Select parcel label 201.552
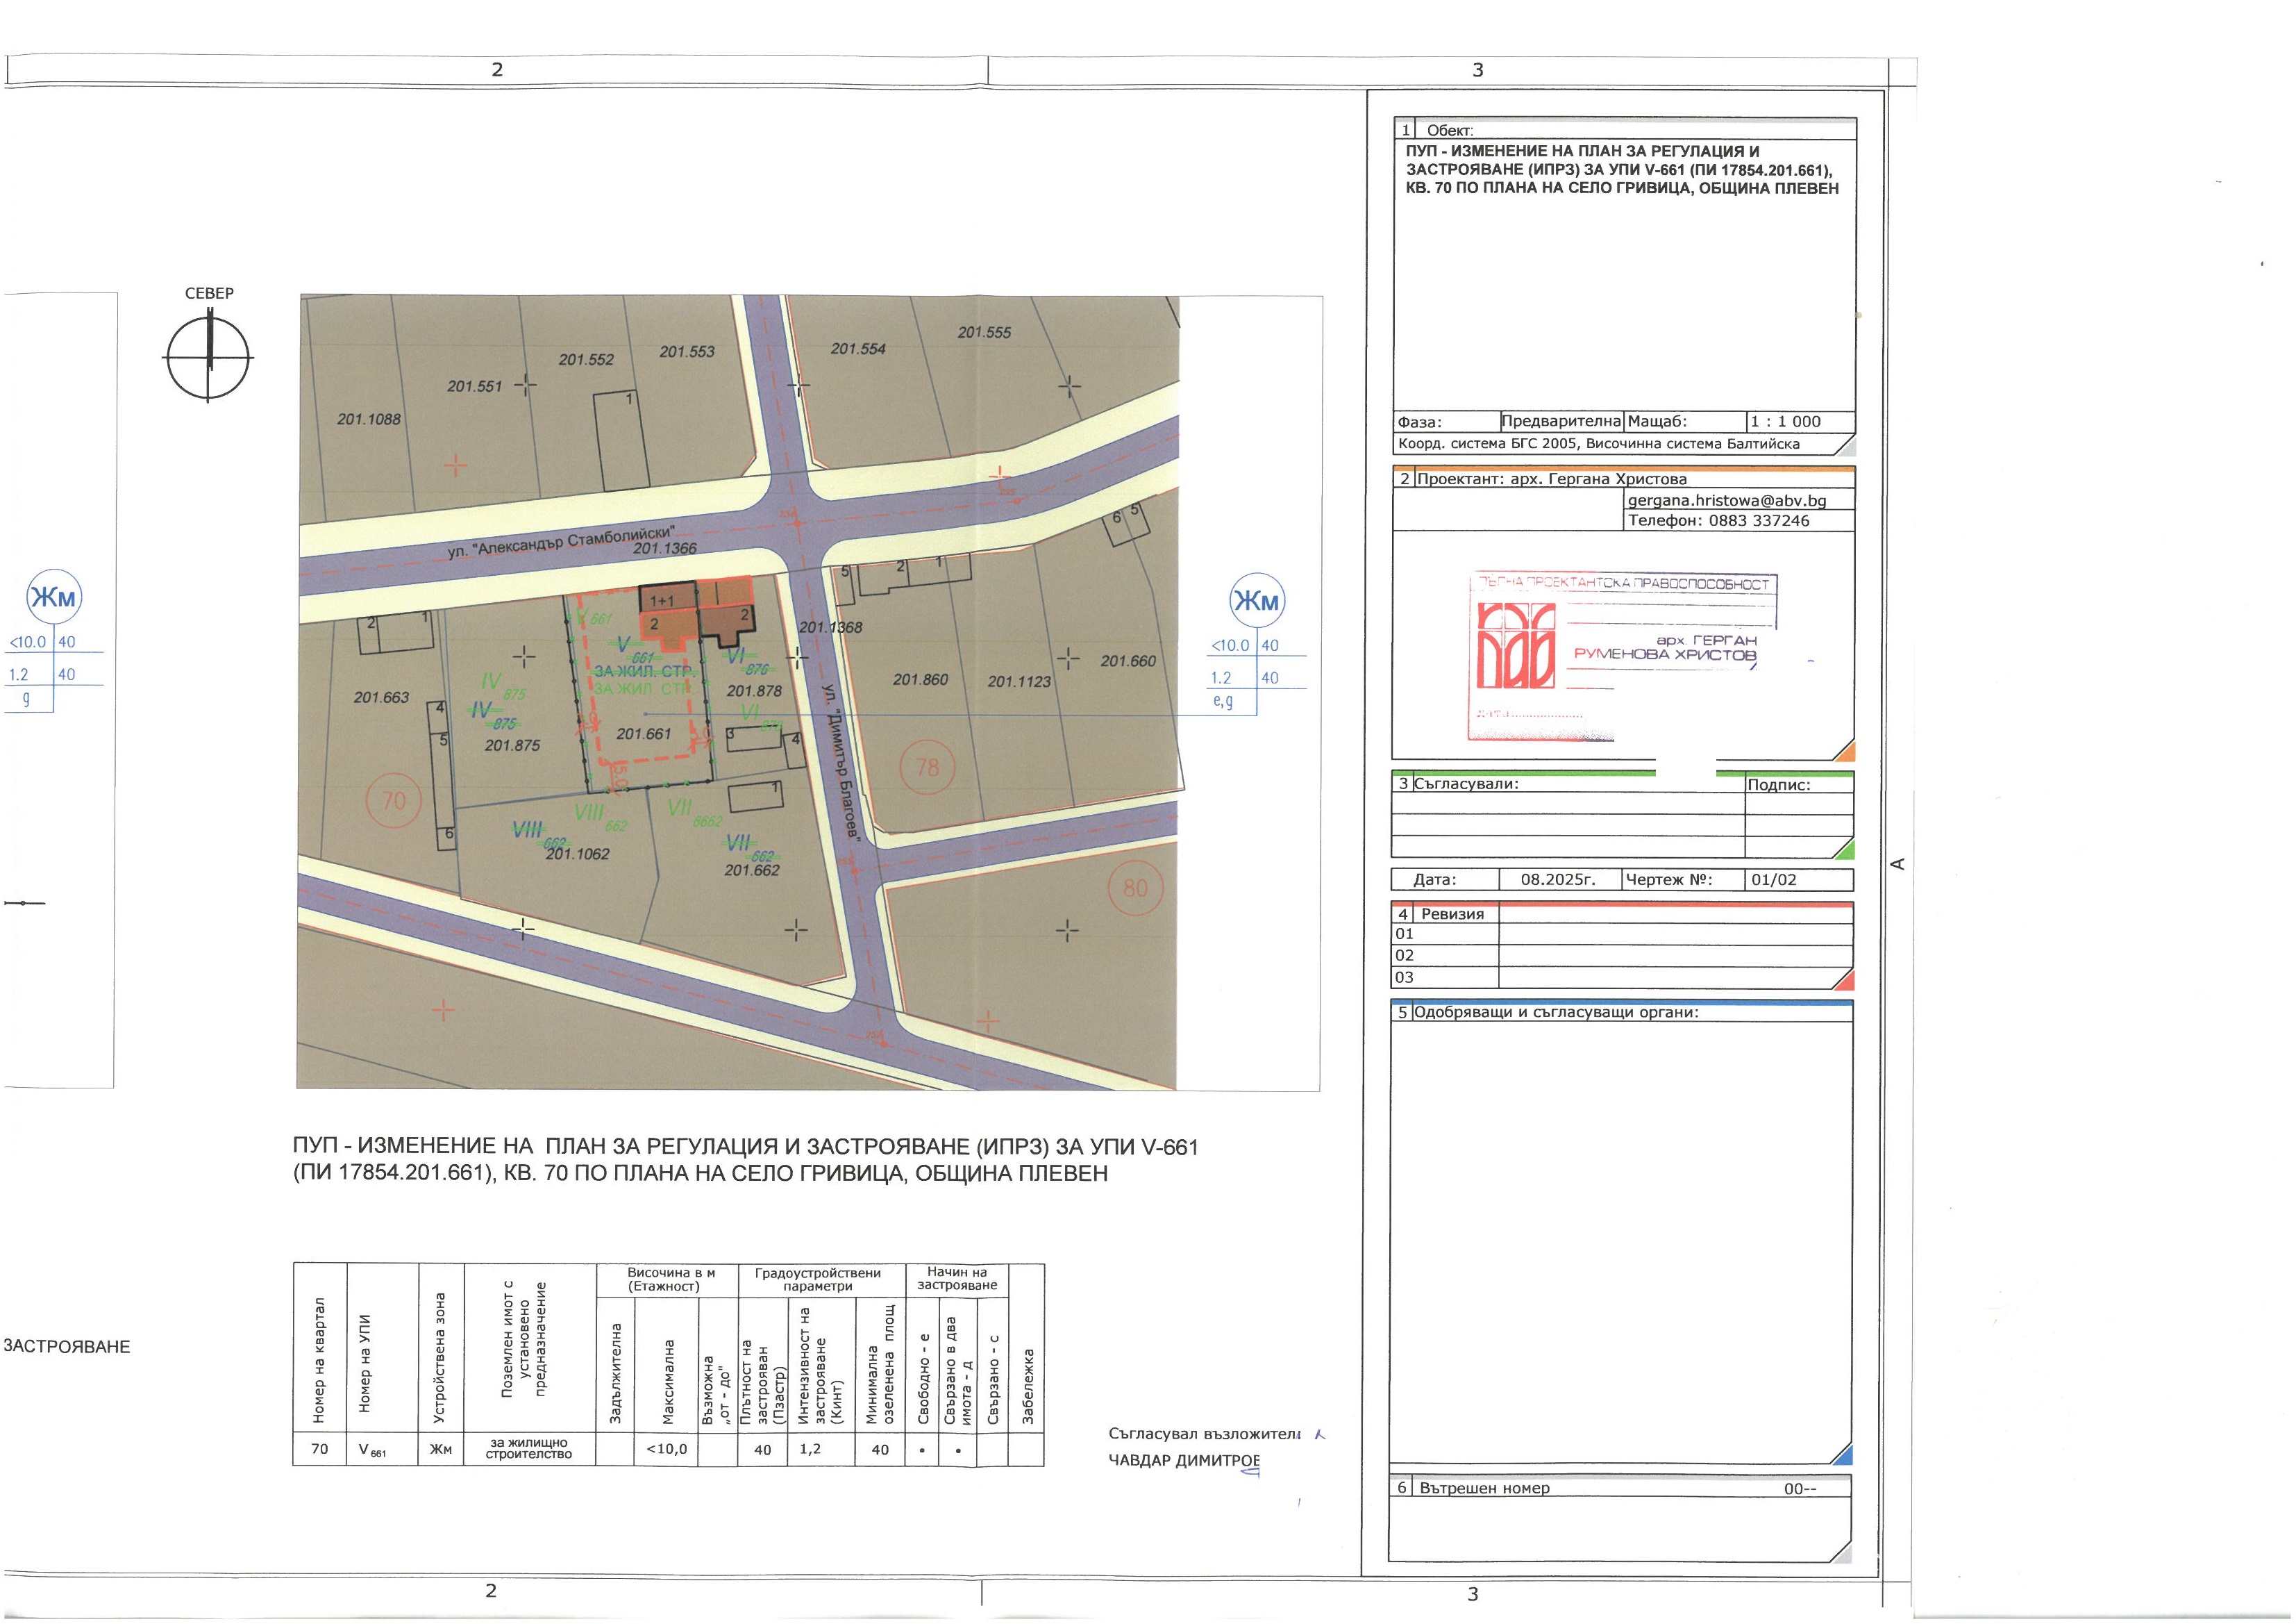2296x1624 pixels. 586,359
